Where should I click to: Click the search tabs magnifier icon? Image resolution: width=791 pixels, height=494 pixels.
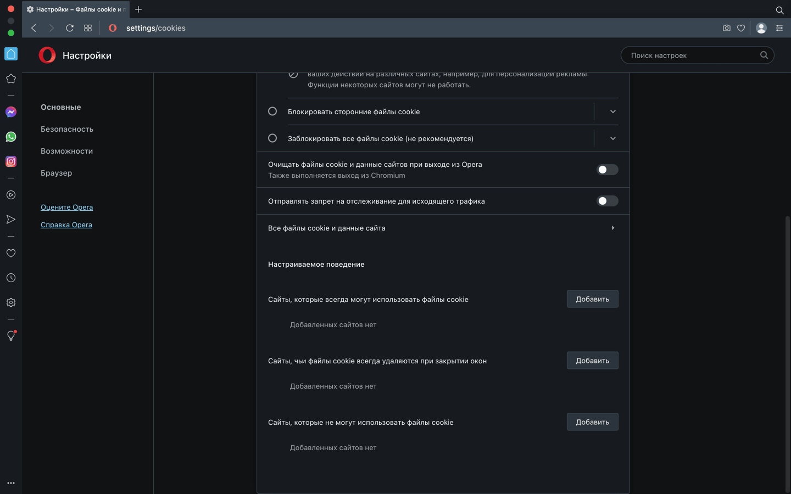[x=779, y=10]
